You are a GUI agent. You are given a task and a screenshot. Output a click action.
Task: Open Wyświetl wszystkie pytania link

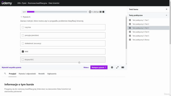click(x=11, y=67)
